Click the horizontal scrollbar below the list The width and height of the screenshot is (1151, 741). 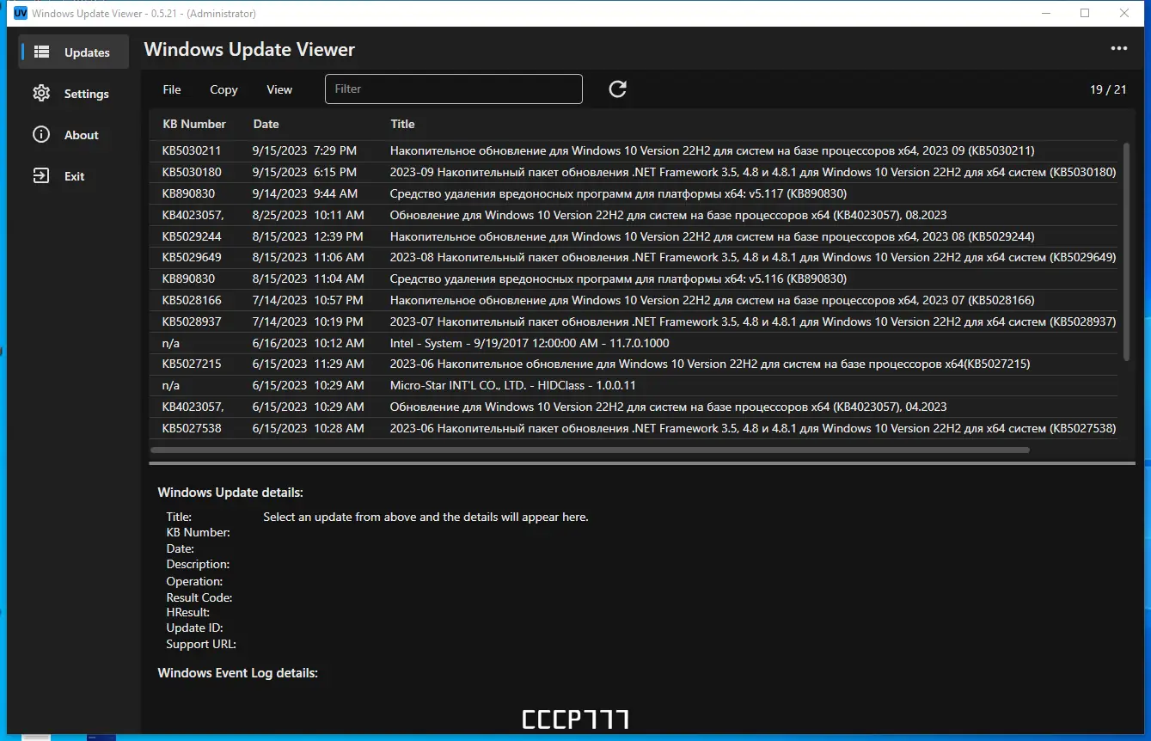[x=590, y=450]
